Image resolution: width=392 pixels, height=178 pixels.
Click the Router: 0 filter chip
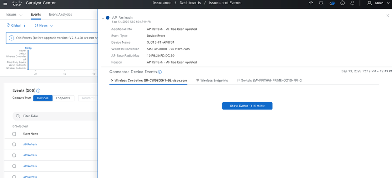click(88, 98)
